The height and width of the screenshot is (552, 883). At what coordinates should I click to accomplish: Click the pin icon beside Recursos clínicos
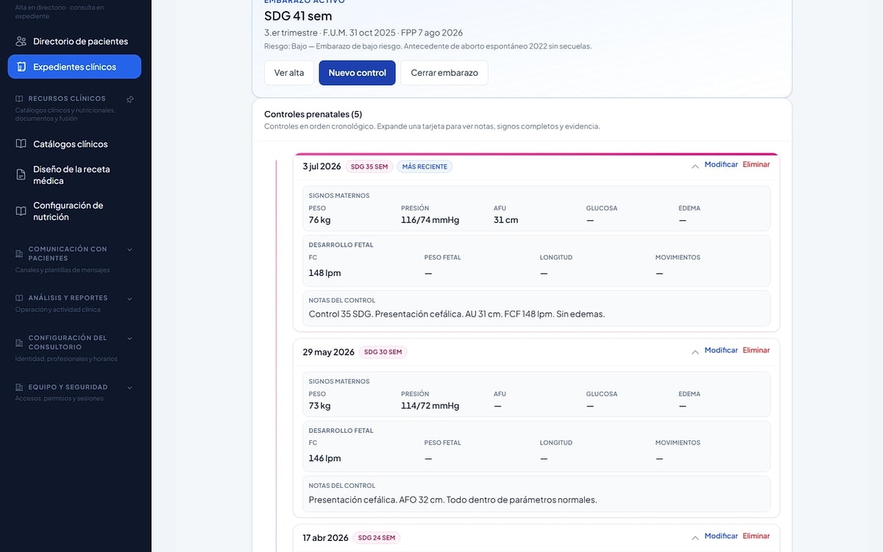coord(130,99)
